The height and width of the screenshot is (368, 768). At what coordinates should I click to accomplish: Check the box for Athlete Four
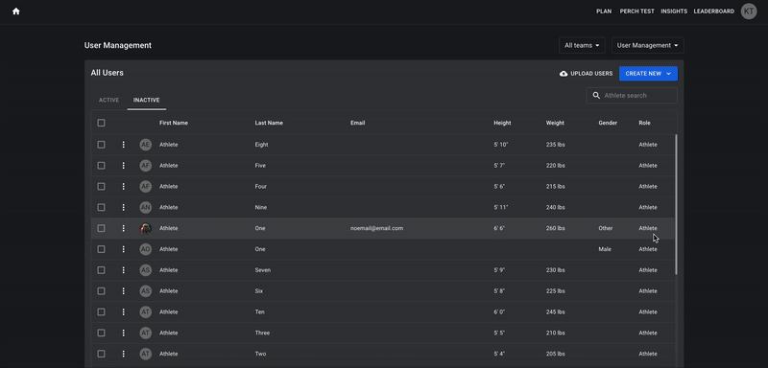pos(101,187)
